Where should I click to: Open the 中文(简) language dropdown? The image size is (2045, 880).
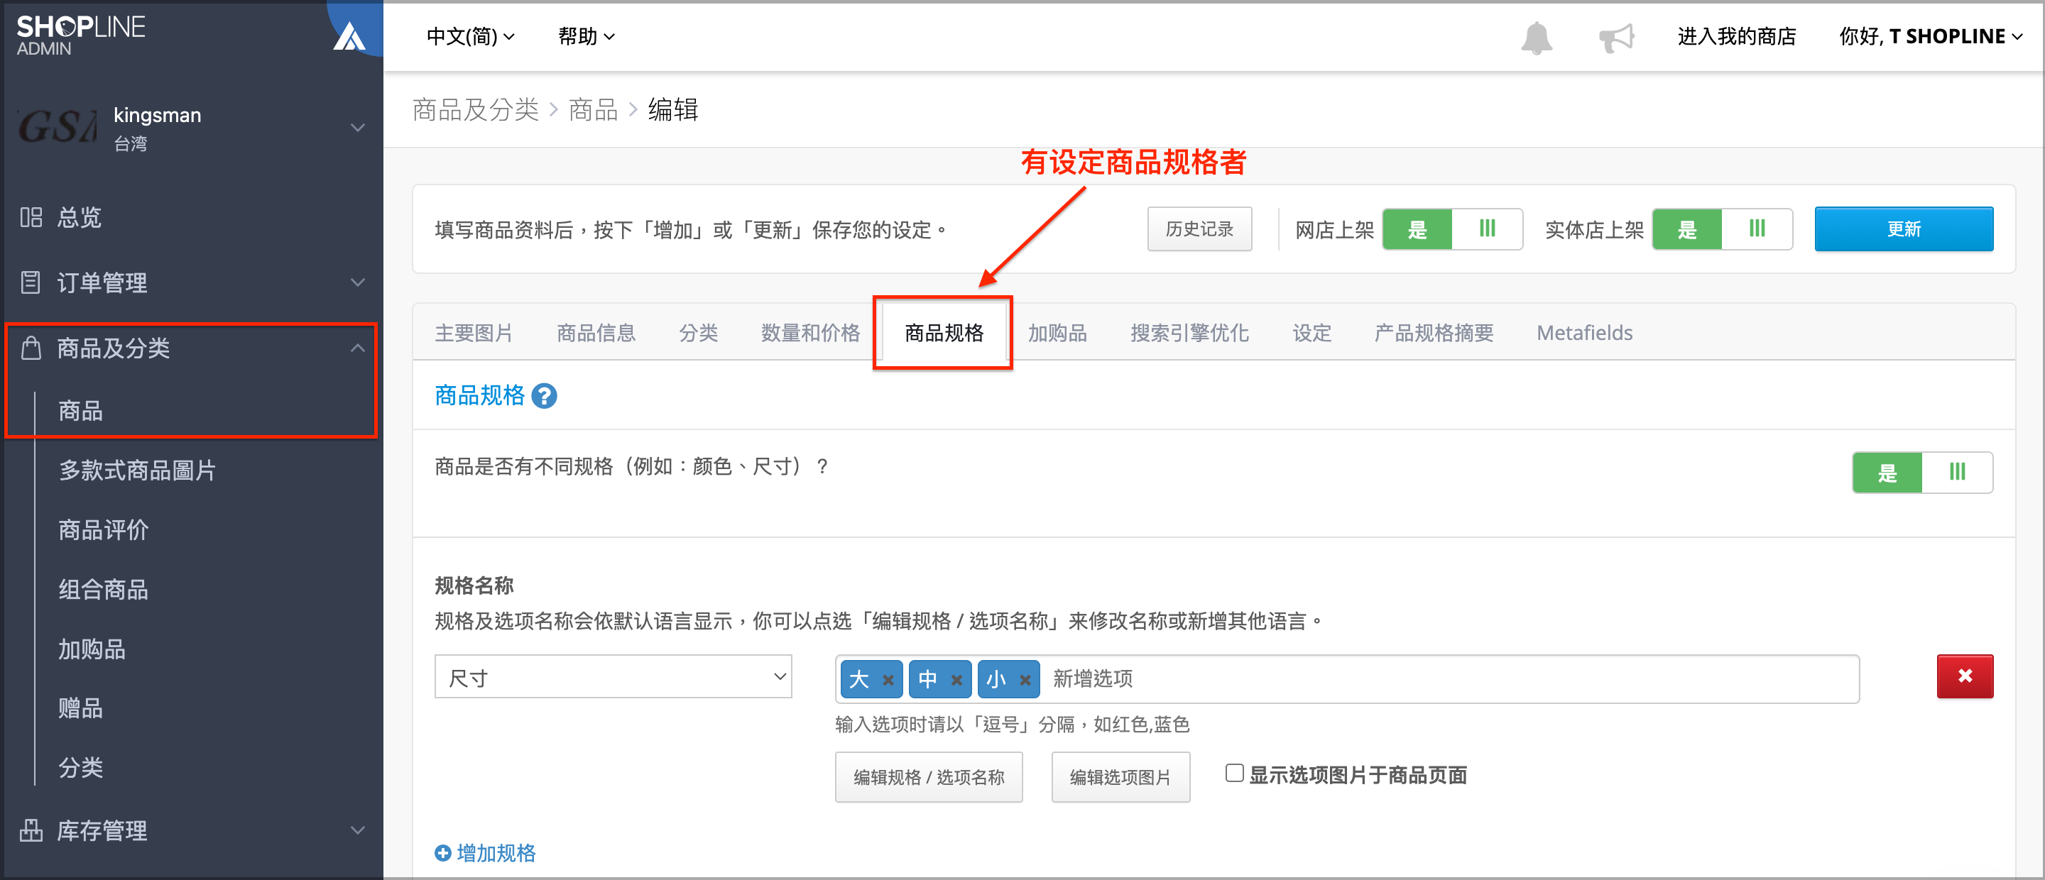click(x=470, y=36)
